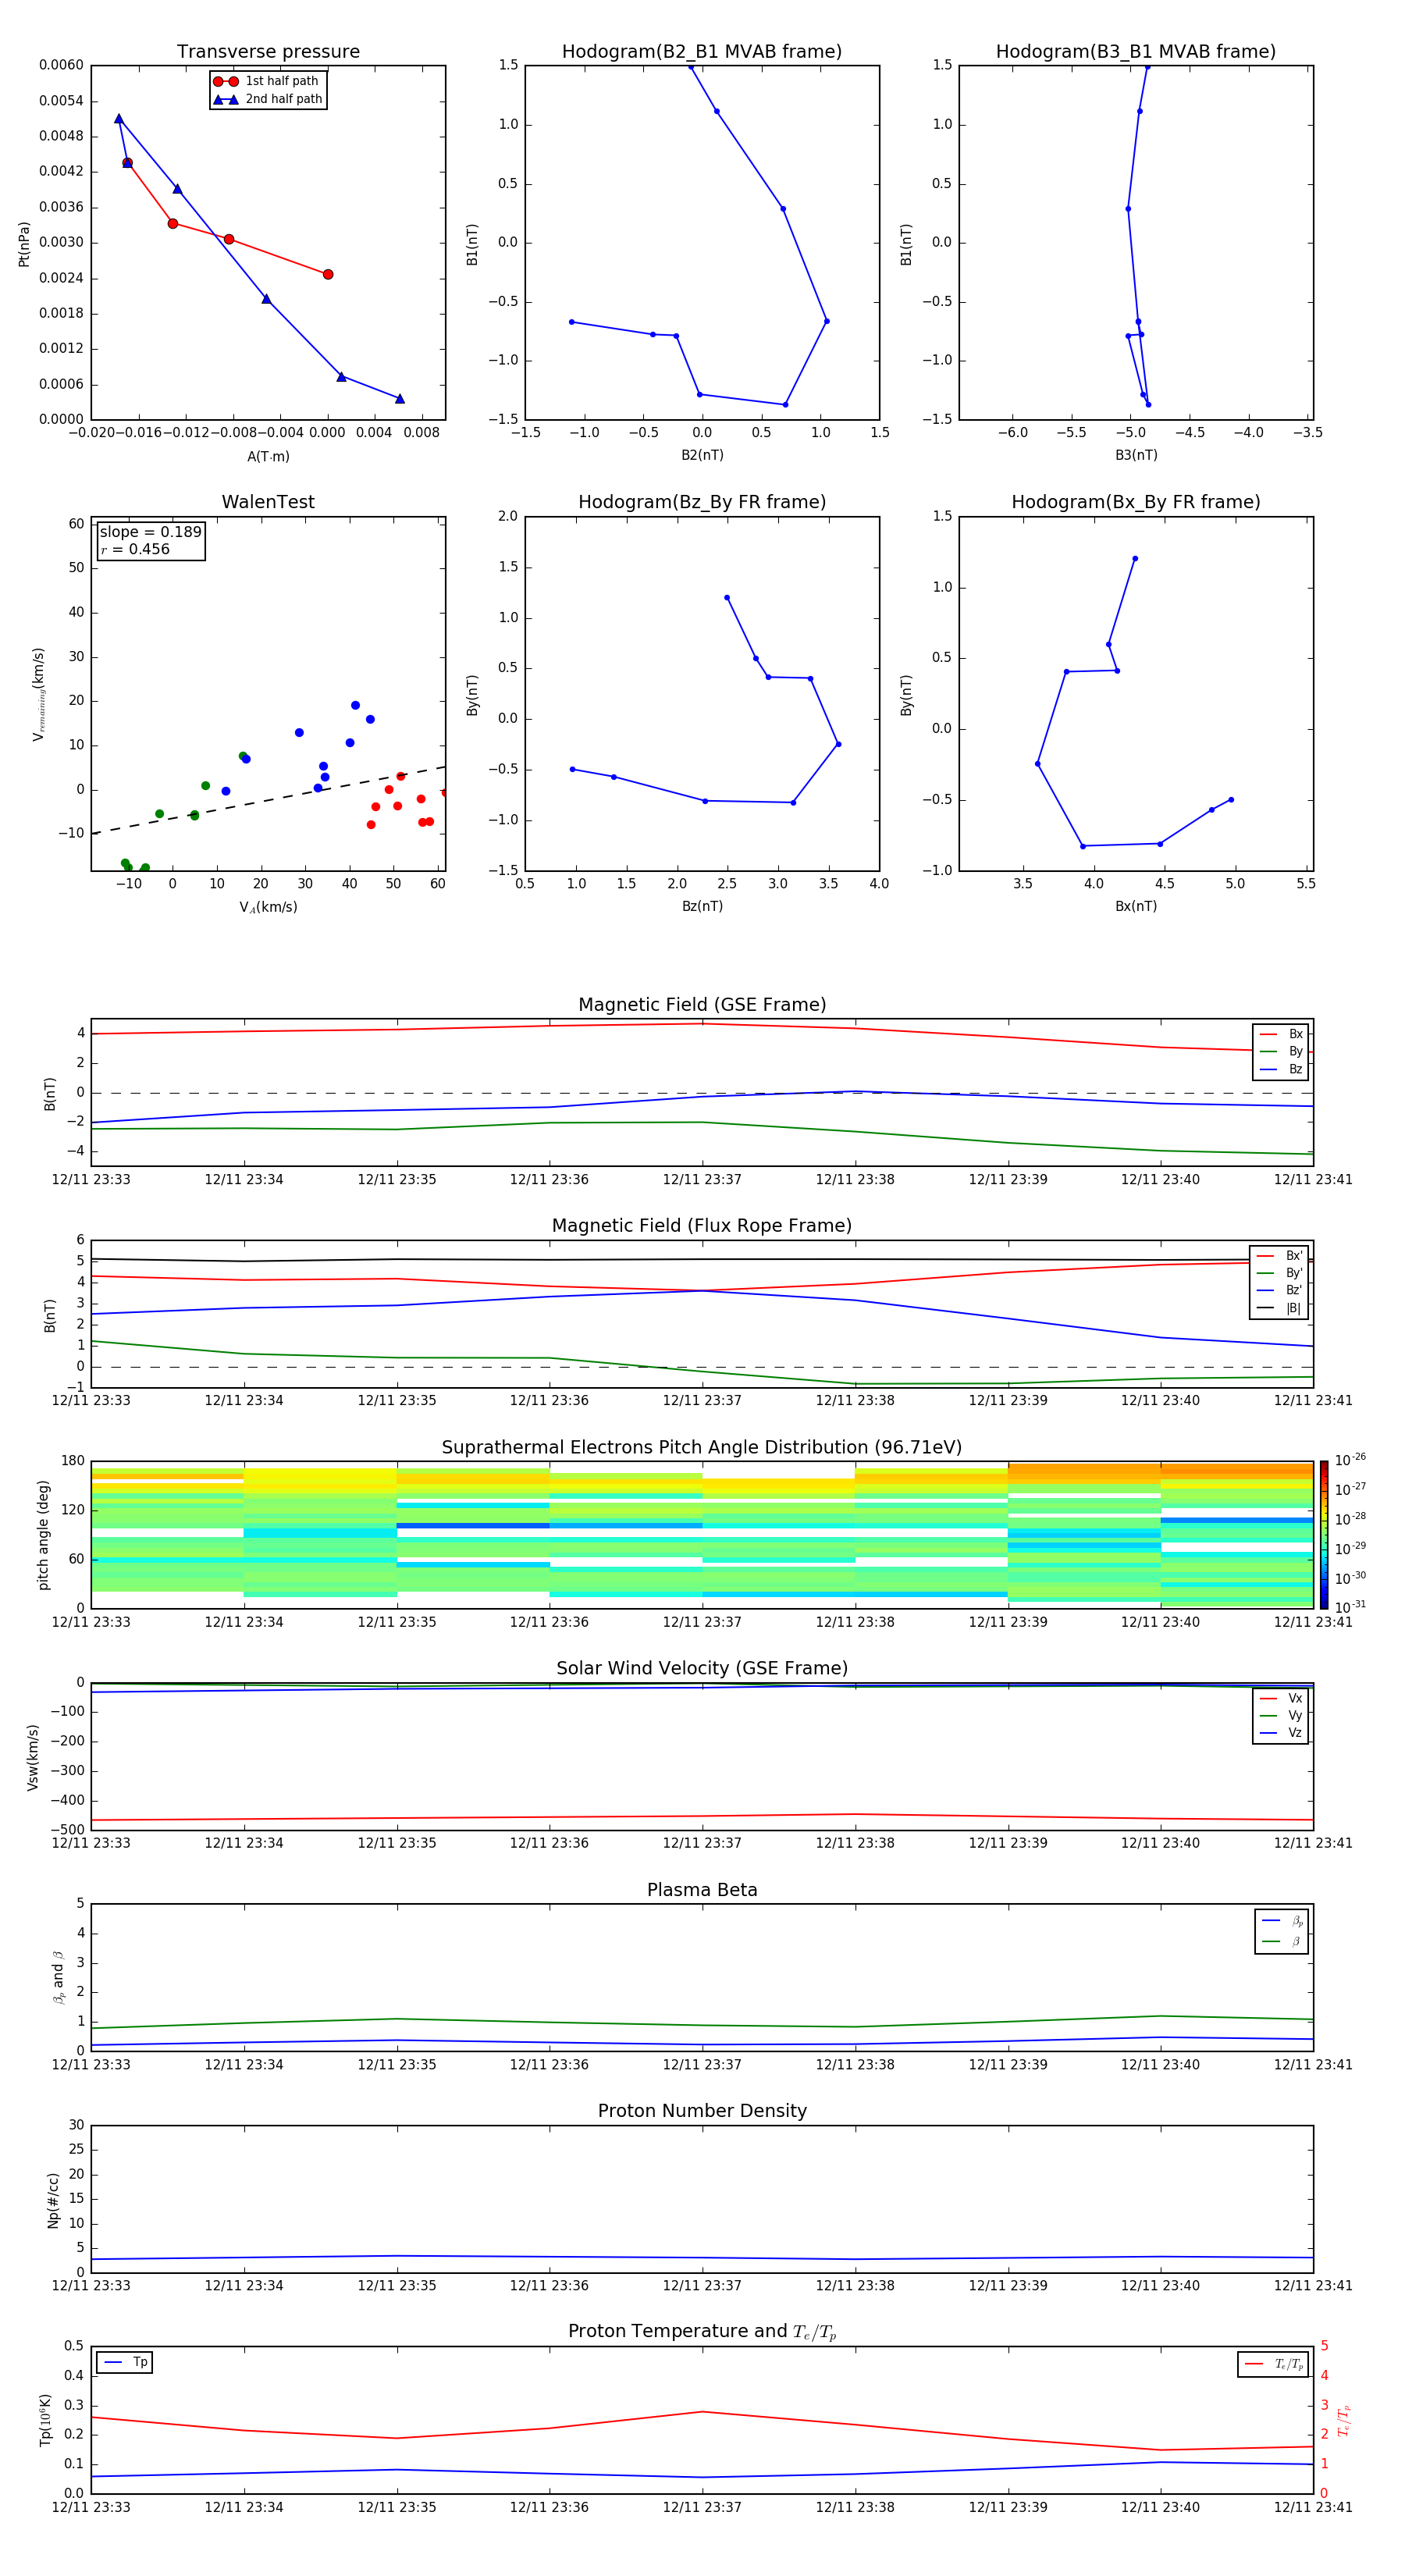The image size is (1405, 2576).
Task: Click 'Solar Wind Velocity (GSE Frame)' title
Action: [x=702, y=1668]
